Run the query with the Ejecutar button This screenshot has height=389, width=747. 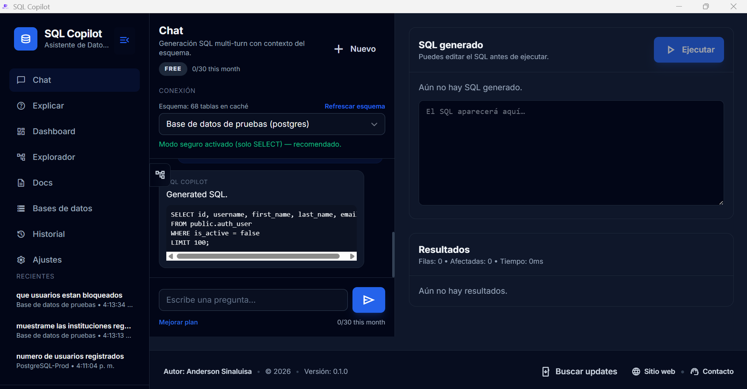(689, 50)
